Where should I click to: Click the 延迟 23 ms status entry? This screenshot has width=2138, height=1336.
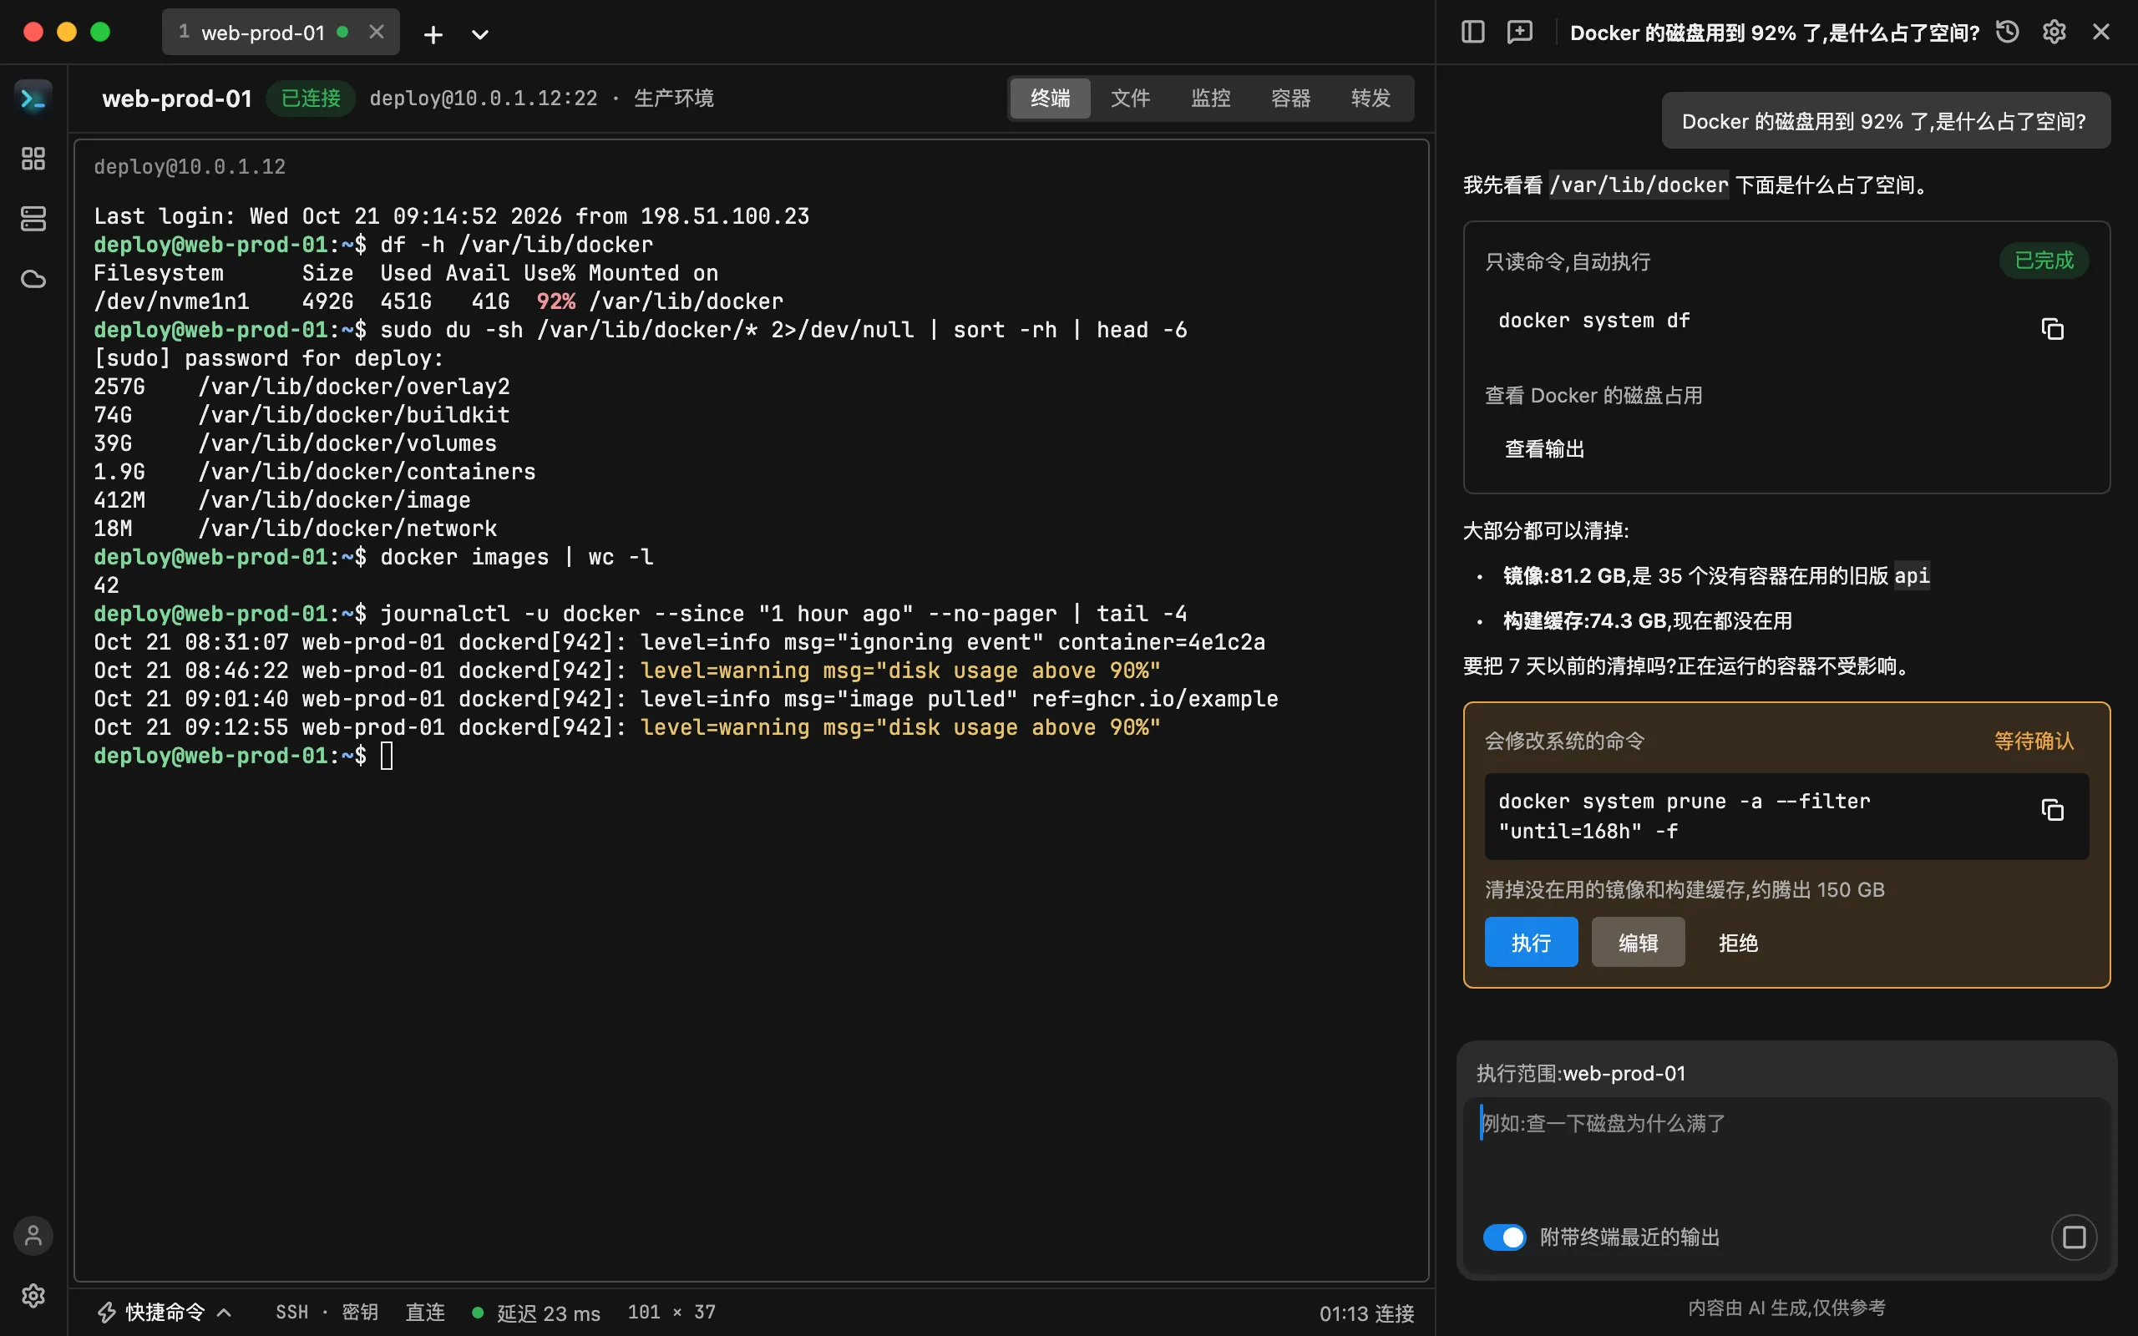coord(536,1313)
